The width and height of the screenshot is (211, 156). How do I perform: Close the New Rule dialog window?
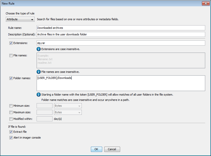tap(205, 3)
